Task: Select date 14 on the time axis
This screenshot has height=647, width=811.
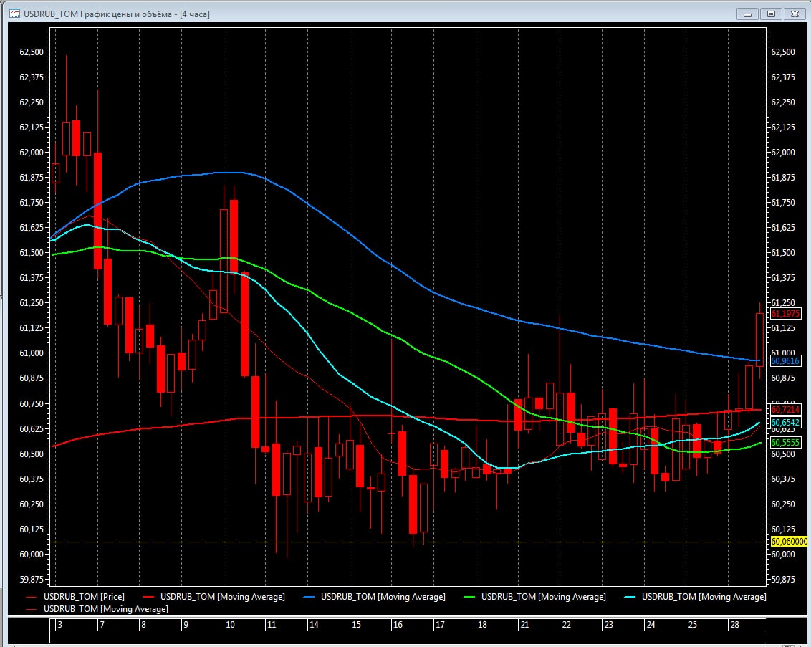Action: tap(314, 625)
